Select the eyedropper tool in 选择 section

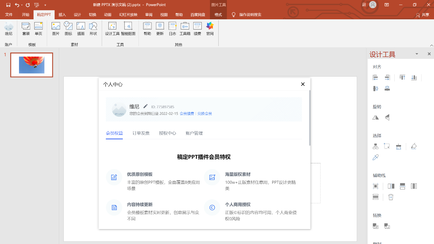(375, 157)
